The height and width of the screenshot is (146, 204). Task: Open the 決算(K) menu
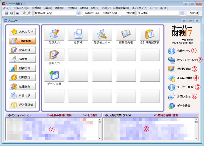click(x=48, y=8)
